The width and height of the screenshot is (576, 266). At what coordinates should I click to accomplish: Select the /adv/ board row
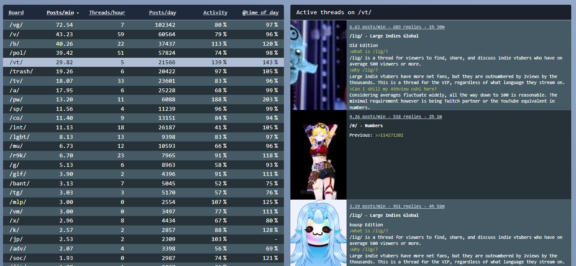pos(143,249)
